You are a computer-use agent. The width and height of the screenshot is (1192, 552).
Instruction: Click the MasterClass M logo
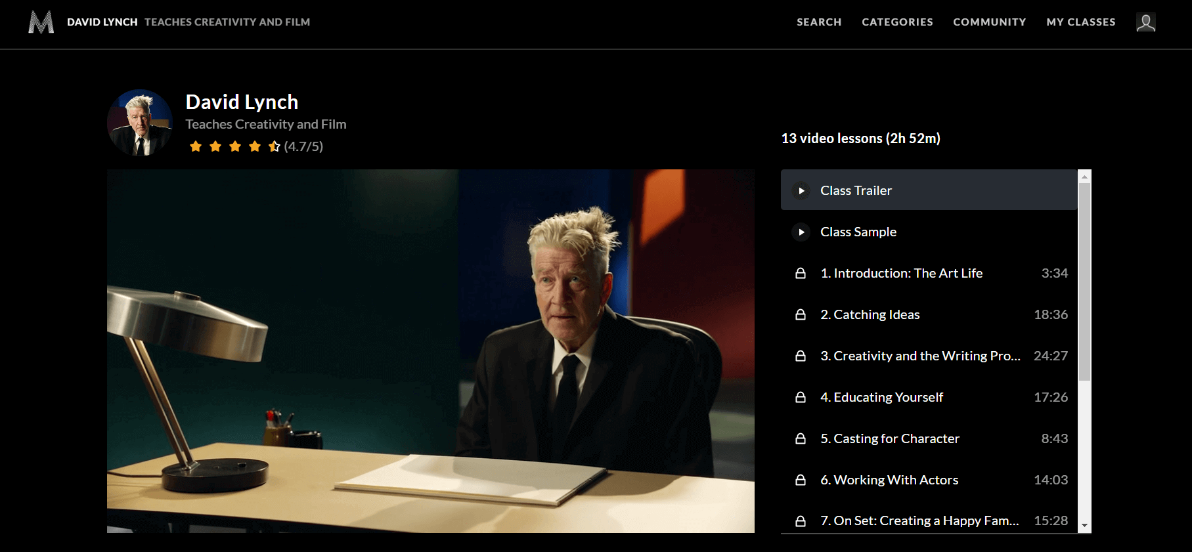pyautogui.click(x=41, y=22)
